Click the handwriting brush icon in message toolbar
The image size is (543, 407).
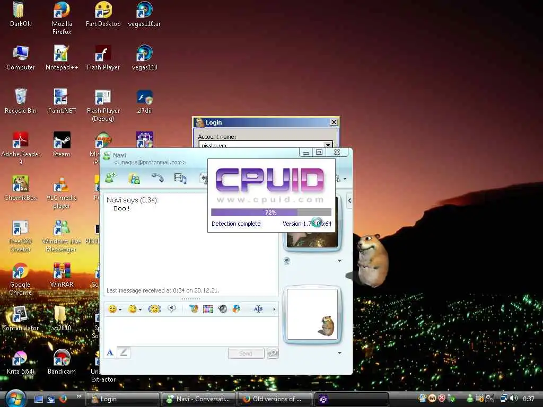[x=194, y=309]
